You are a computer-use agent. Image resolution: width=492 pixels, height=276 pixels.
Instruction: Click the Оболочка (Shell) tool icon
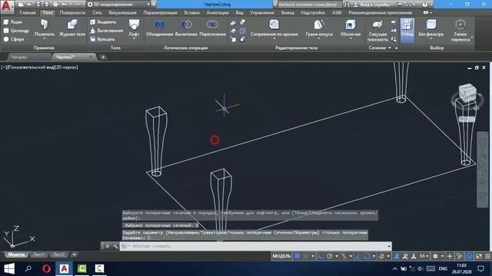[x=351, y=25]
